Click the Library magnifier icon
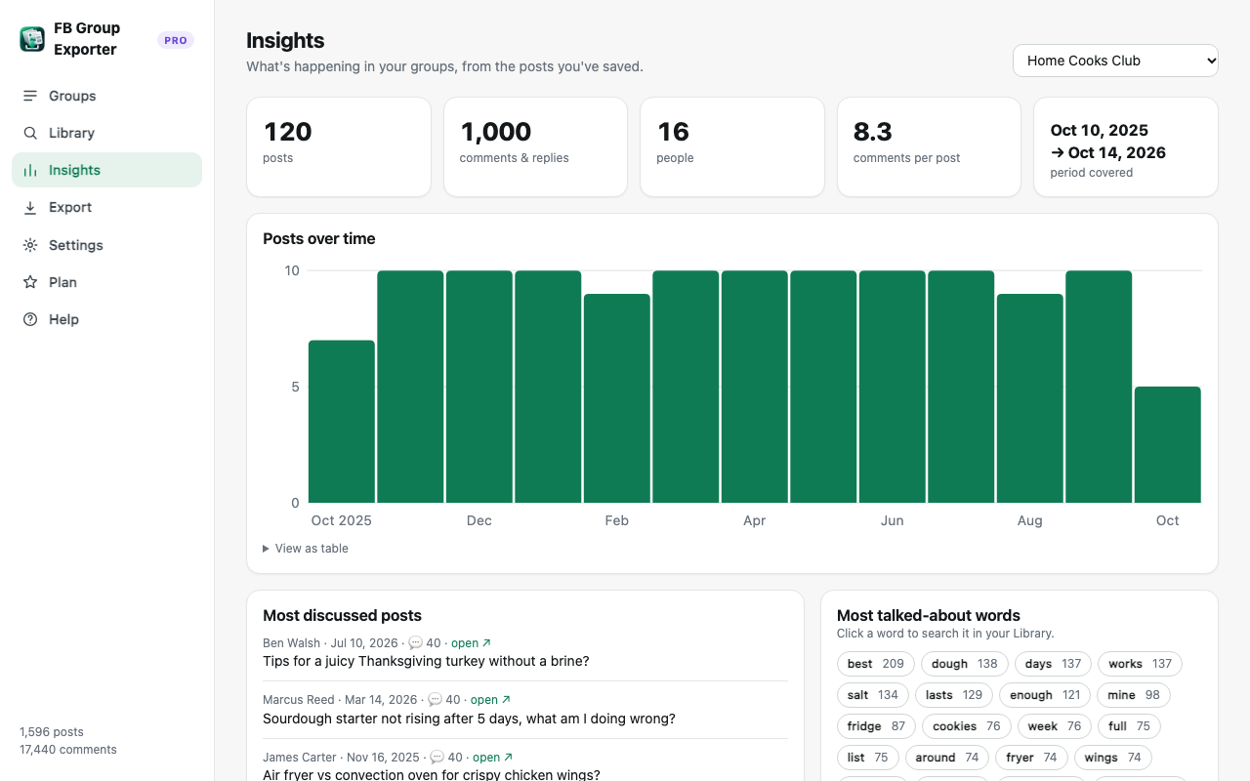This screenshot has width=1250, height=781. [30, 133]
